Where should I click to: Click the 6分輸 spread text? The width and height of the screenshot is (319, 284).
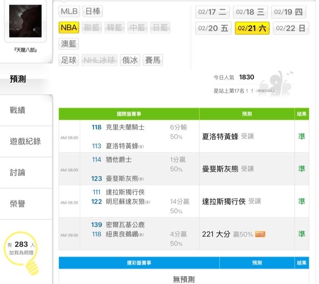point(178,128)
